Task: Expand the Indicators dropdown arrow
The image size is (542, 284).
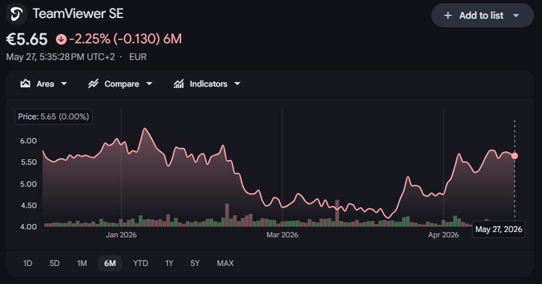Action: 237,83
